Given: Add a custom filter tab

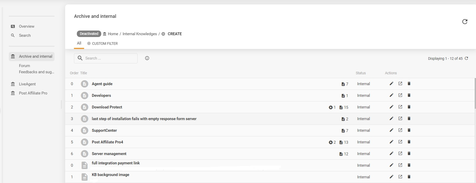Looking at the screenshot, I should (x=103, y=43).
